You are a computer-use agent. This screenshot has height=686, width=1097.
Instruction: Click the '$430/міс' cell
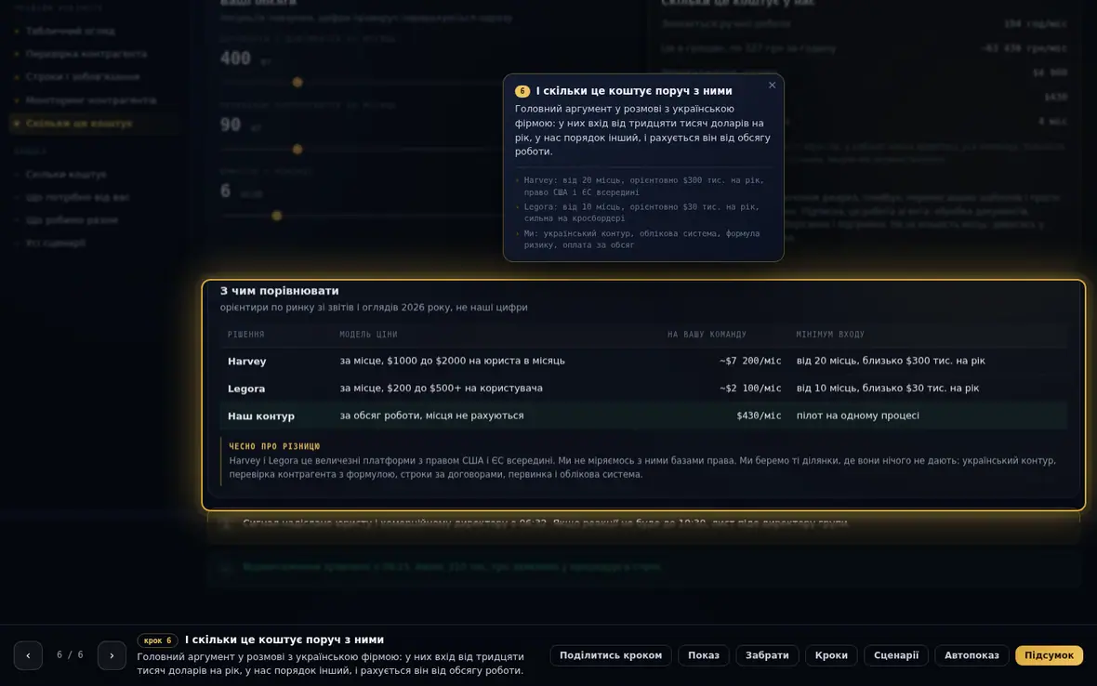coord(759,416)
